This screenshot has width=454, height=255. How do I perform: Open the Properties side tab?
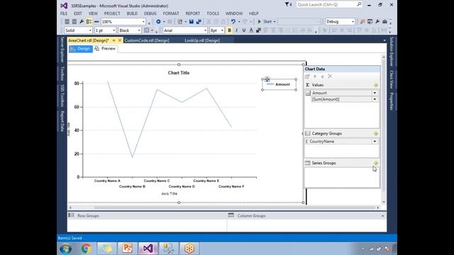(392, 101)
